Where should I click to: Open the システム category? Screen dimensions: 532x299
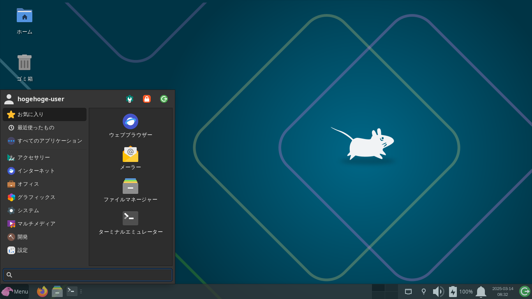pos(44,211)
